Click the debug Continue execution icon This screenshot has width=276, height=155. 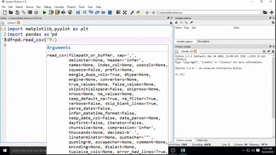click(103, 12)
